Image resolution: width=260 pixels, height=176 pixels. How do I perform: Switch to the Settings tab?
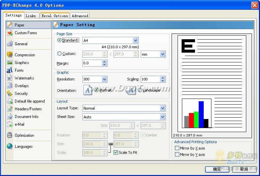[x=14, y=15]
